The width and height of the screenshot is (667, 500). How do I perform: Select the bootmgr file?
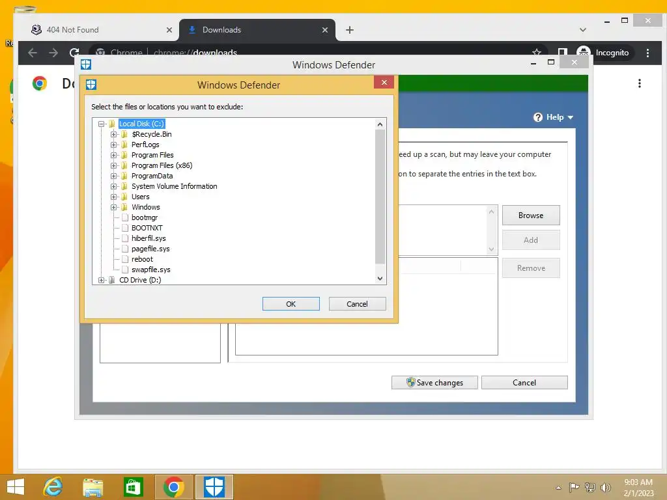tap(144, 217)
